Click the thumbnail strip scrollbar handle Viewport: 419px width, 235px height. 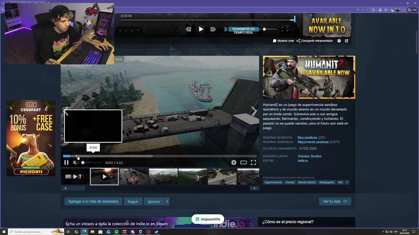pos(78,188)
